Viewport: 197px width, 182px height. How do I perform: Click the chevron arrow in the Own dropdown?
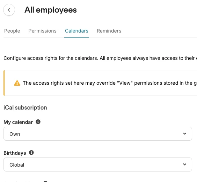(184, 134)
